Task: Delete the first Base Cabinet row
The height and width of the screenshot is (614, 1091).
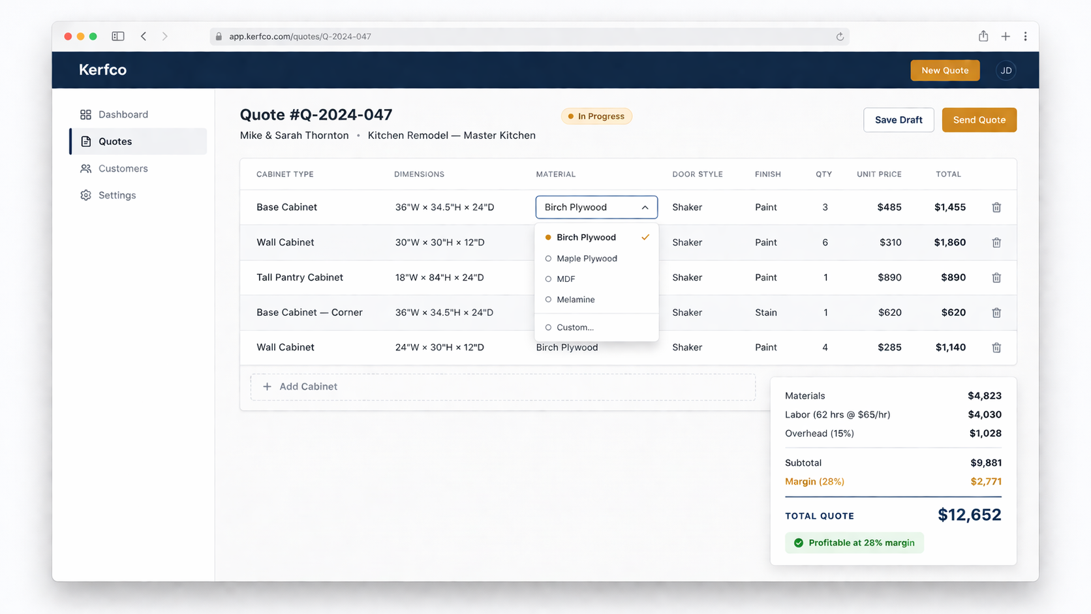Action: 996,207
